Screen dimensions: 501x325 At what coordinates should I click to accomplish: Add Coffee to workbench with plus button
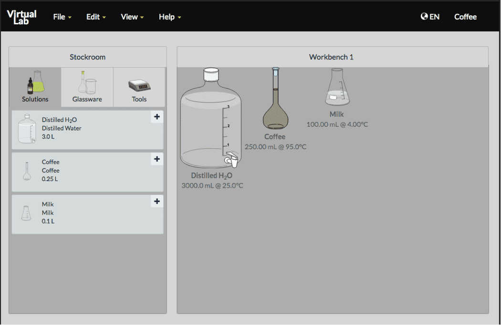click(x=157, y=159)
